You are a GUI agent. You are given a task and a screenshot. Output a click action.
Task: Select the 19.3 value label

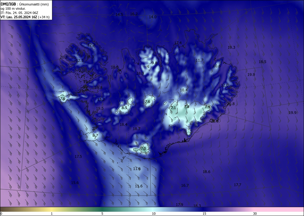(x=231, y=48)
